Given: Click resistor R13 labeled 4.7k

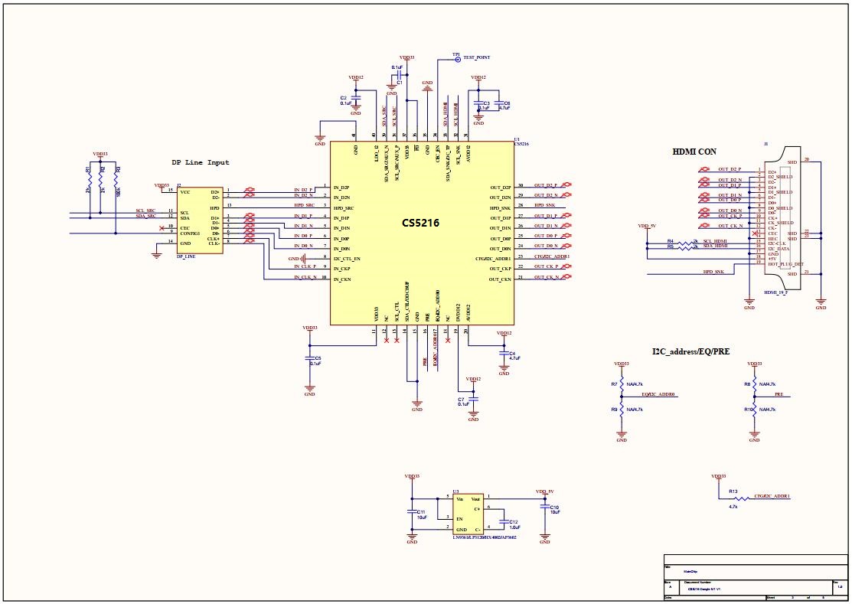Looking at the screenshot, I should [742, 498].
